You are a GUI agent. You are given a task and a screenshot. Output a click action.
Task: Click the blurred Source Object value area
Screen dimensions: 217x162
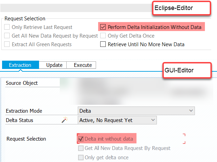click(136, 91)
